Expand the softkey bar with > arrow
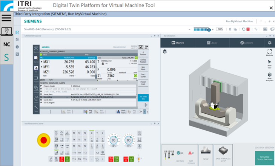The height and width of the screenshot is (166, 275). pyautogui.click(x=145, y=112)
